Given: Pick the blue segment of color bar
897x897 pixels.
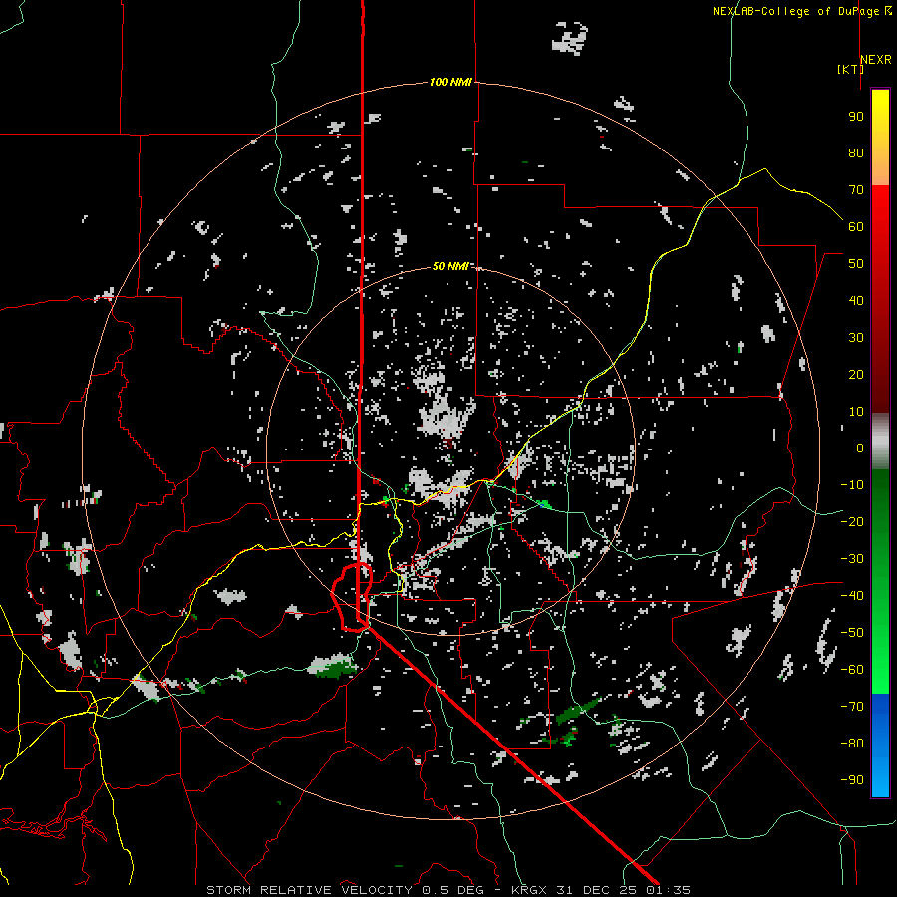Looking at the screenshot, I should [880, 746].
